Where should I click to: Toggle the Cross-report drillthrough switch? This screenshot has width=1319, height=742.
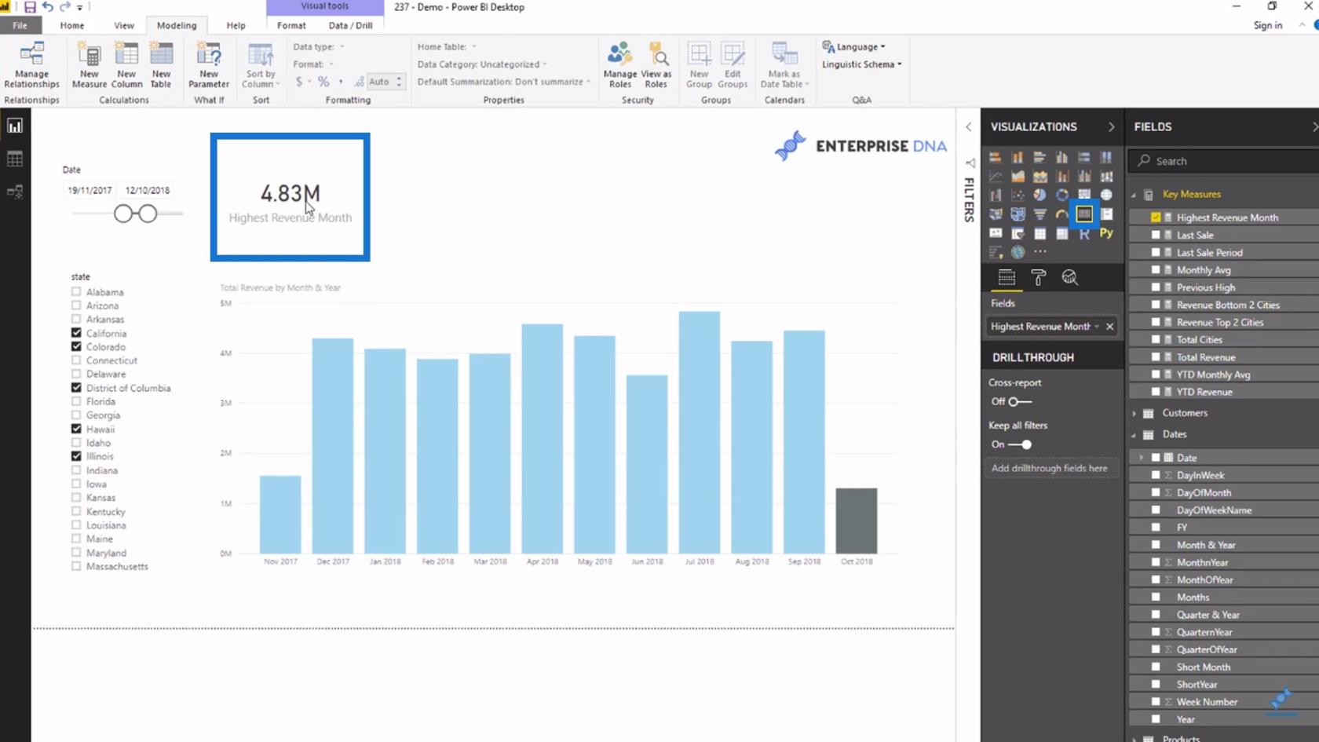[1020, 401]
